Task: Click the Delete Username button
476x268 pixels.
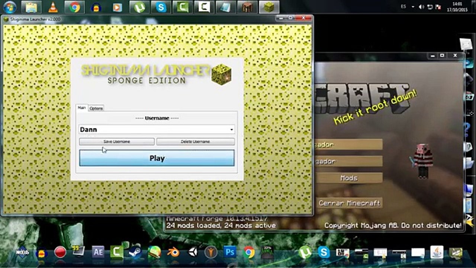Action: 195,141
